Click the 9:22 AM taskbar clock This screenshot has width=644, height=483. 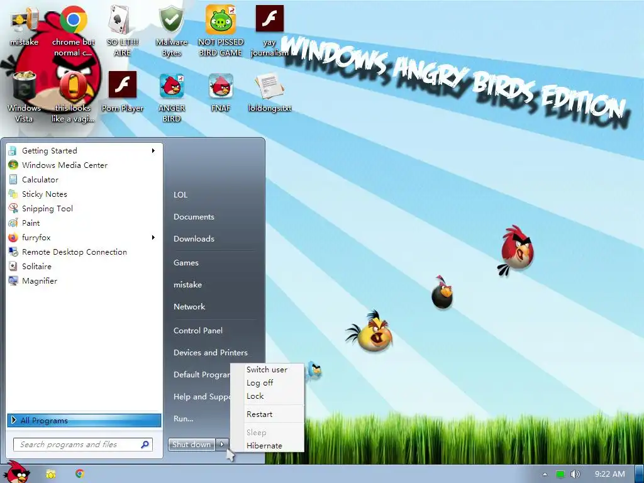tap(610, 474)
